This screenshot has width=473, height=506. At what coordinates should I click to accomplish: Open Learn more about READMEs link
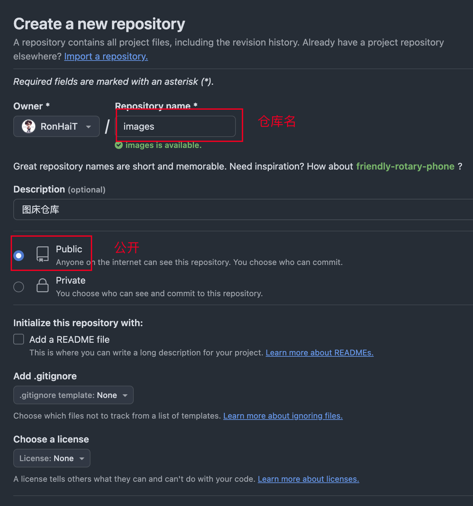[320, 353]
